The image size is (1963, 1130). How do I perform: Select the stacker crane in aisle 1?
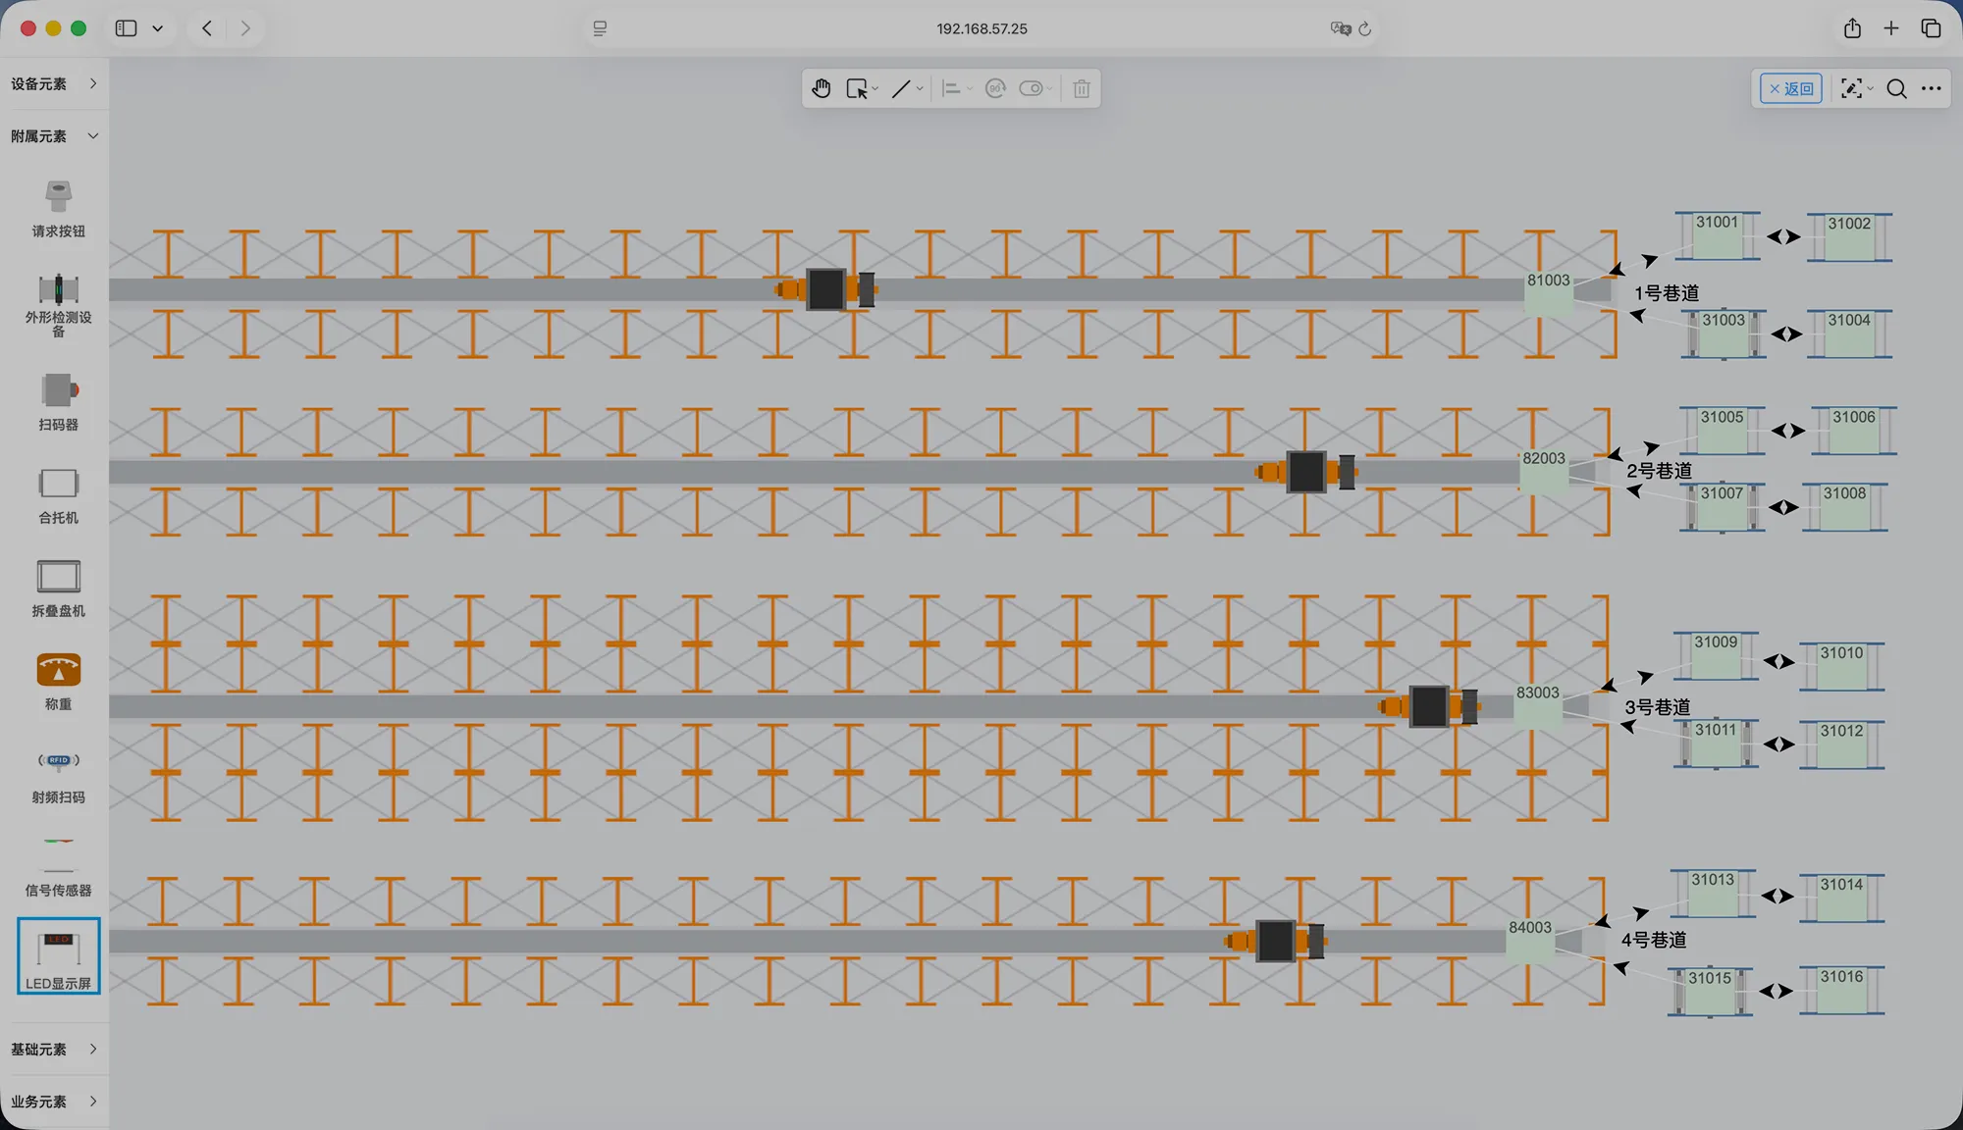click(x=826, y=289)
